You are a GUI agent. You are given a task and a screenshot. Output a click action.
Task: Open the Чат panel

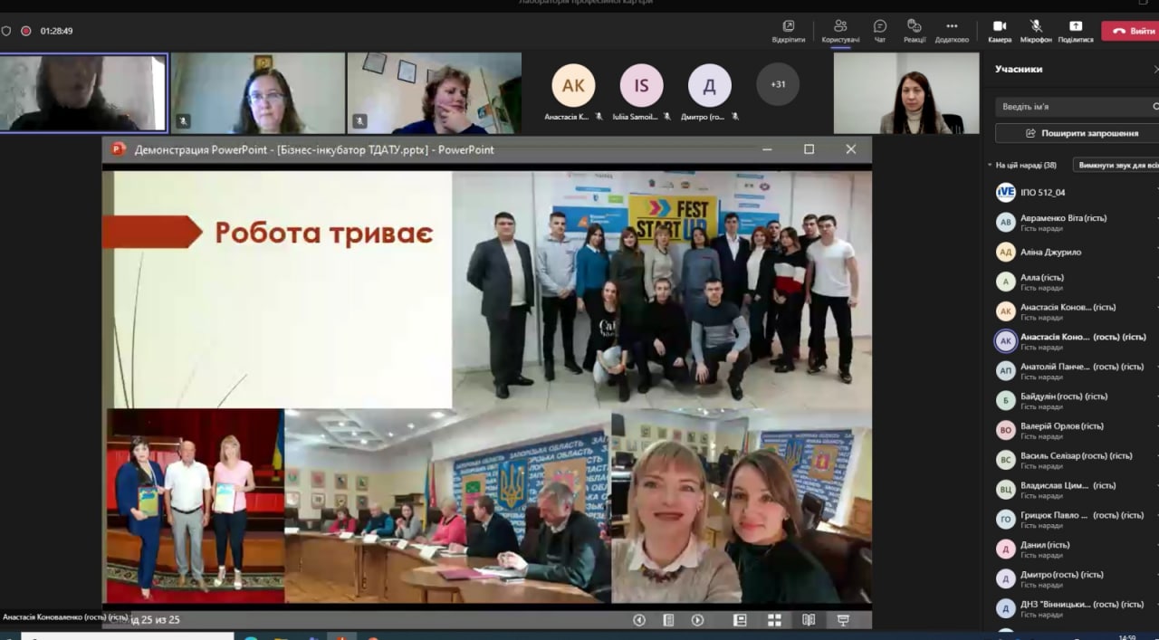[879, 31]
